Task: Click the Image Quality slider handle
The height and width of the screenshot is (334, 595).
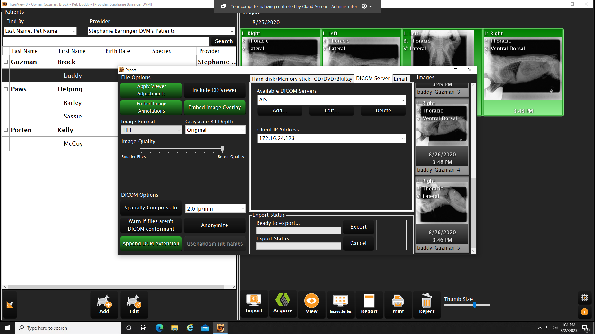Action: click(222, 148)
